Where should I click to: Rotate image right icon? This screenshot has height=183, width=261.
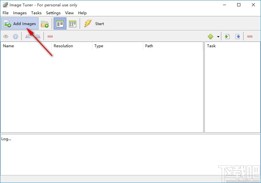tap(37, 36)
